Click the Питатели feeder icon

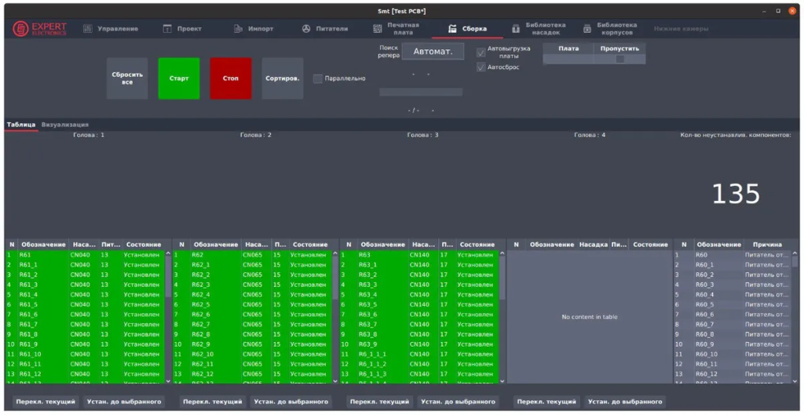306,29
